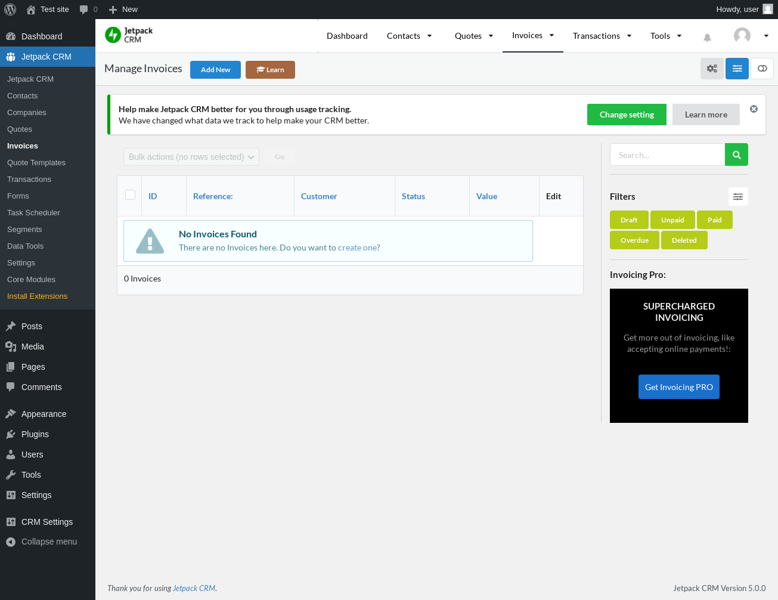Click the Learn more button

706,115
